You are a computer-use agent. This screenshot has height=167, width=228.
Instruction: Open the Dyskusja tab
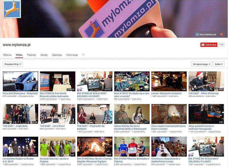pyautogui.click(x=57, y=55)
